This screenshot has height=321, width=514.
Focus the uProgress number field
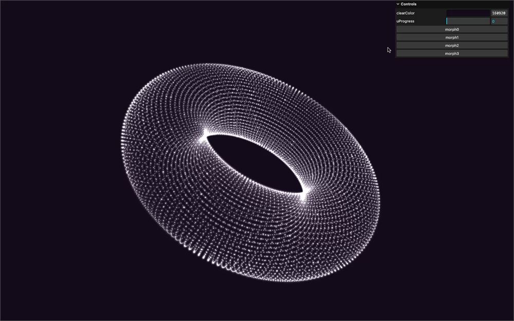499,21
